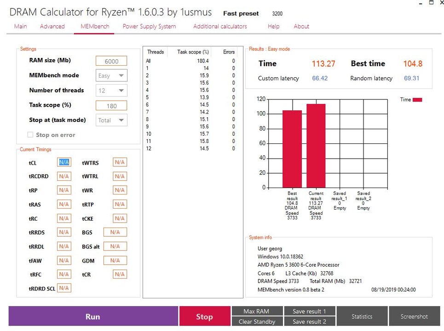Screen dimensions: 444x331
Task: Click the Custom latency value 66.42
Action: point(320,78)
